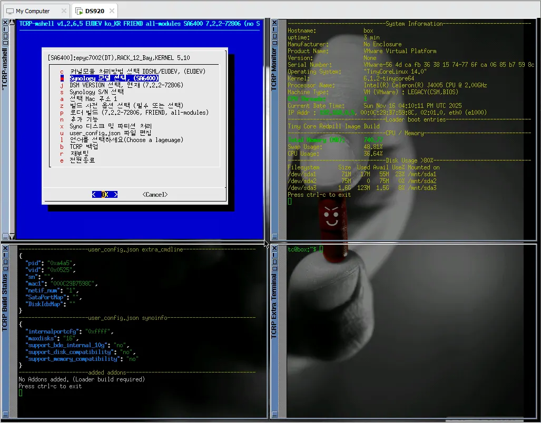The width and height of the screenshot is (541, 423).
Task: Select the 'e' power off entry
Action: [x=77, y=160]
